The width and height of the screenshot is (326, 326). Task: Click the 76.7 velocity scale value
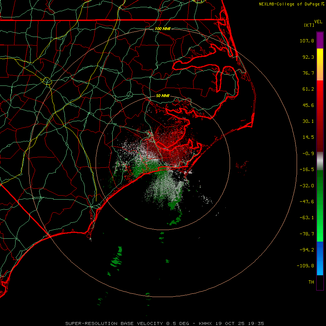pos(308,73)
